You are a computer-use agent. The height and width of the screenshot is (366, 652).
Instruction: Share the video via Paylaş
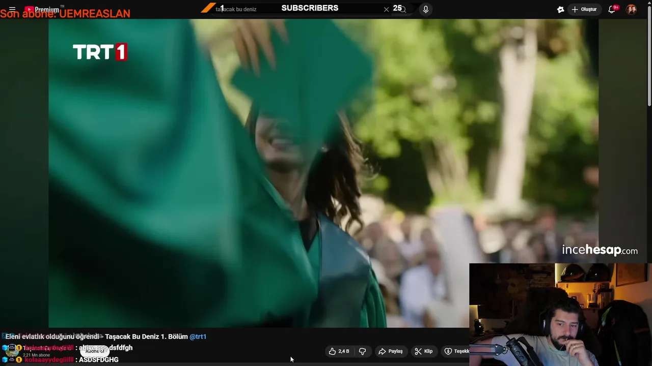390,351
